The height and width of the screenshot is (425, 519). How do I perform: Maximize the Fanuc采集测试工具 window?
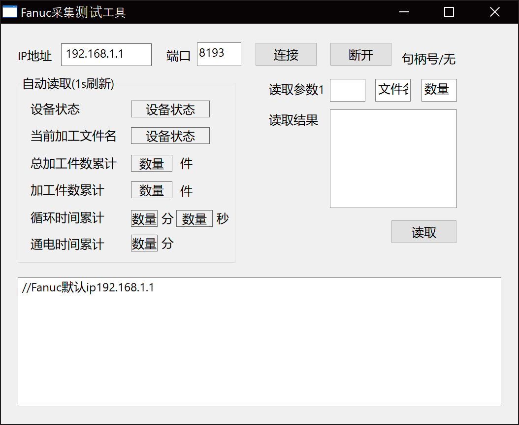[x=449, y=12]
